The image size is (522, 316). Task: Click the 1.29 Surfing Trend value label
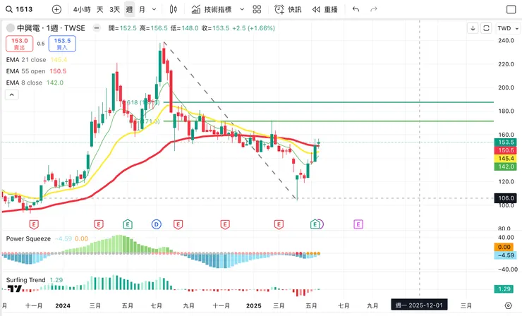point(504,289)
